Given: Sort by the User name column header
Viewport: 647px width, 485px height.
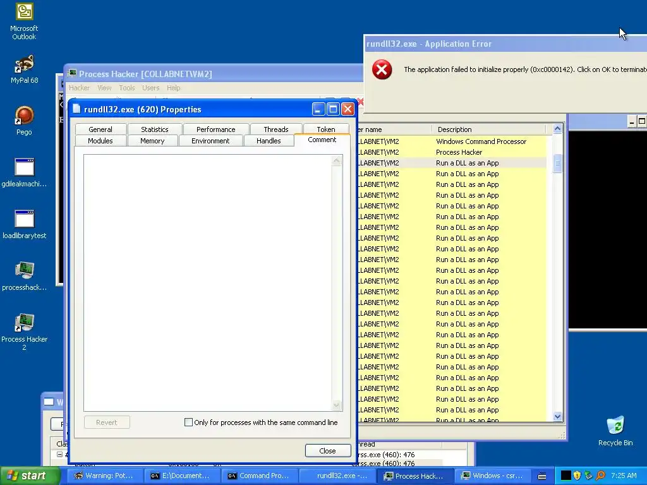Looking at the screenshot, I should click(394, 129).
